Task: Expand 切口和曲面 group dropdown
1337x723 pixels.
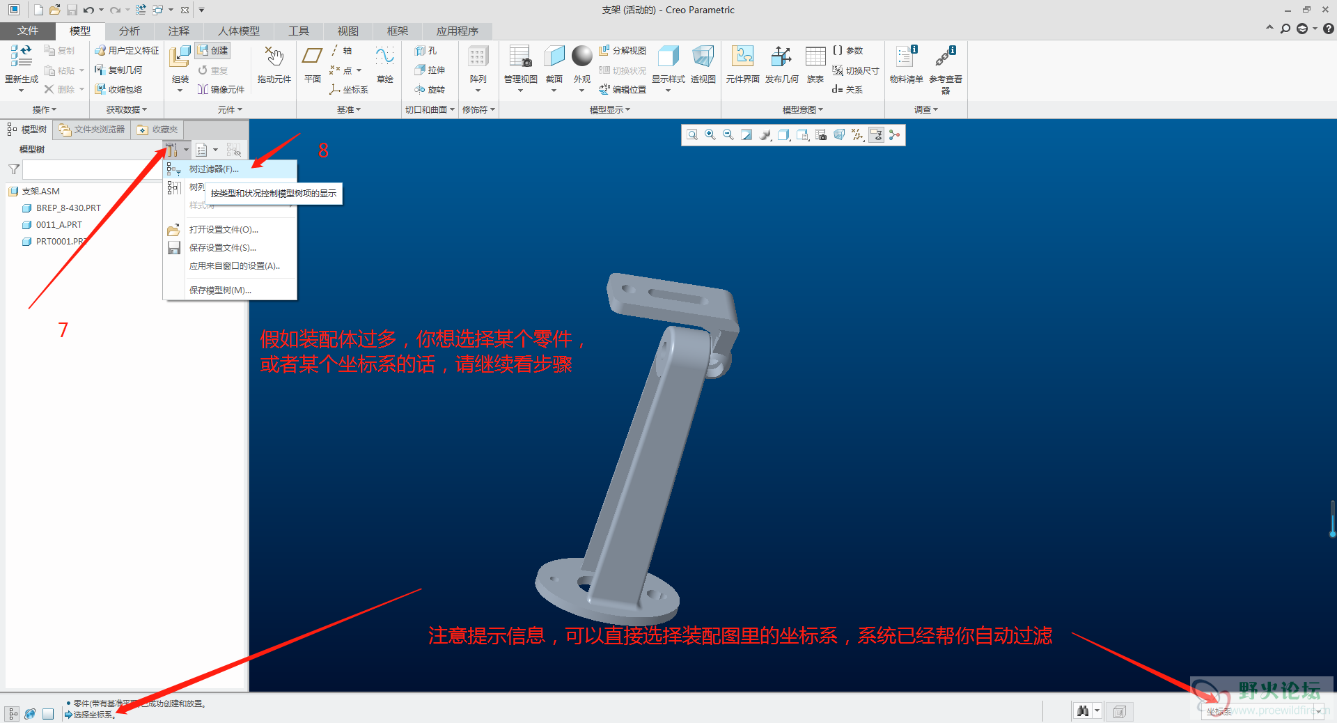Action: click(430, 109)
